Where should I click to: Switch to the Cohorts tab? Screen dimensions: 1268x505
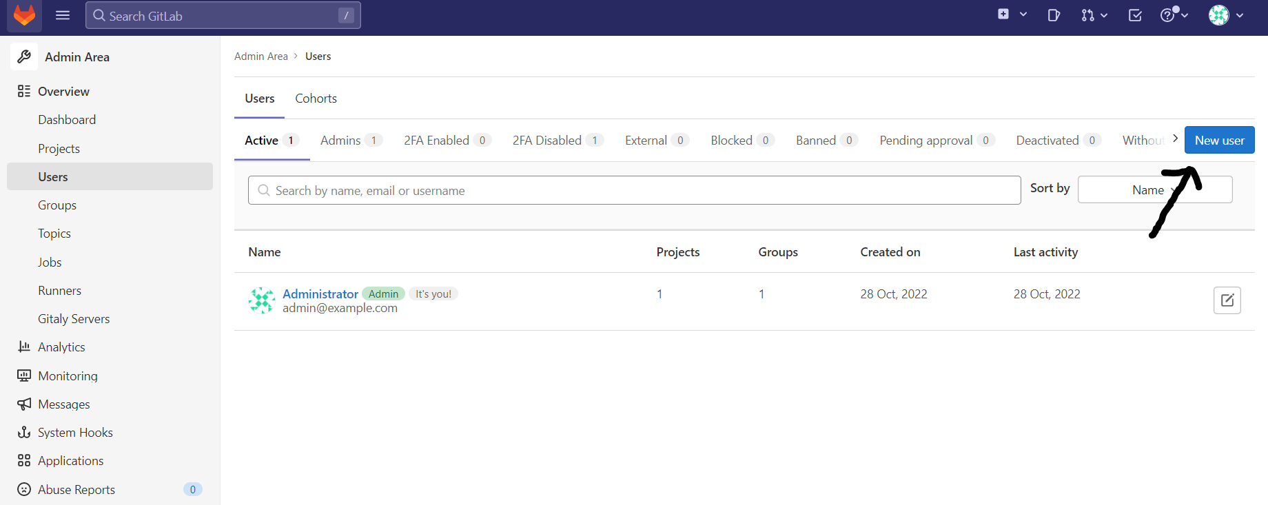316,99
